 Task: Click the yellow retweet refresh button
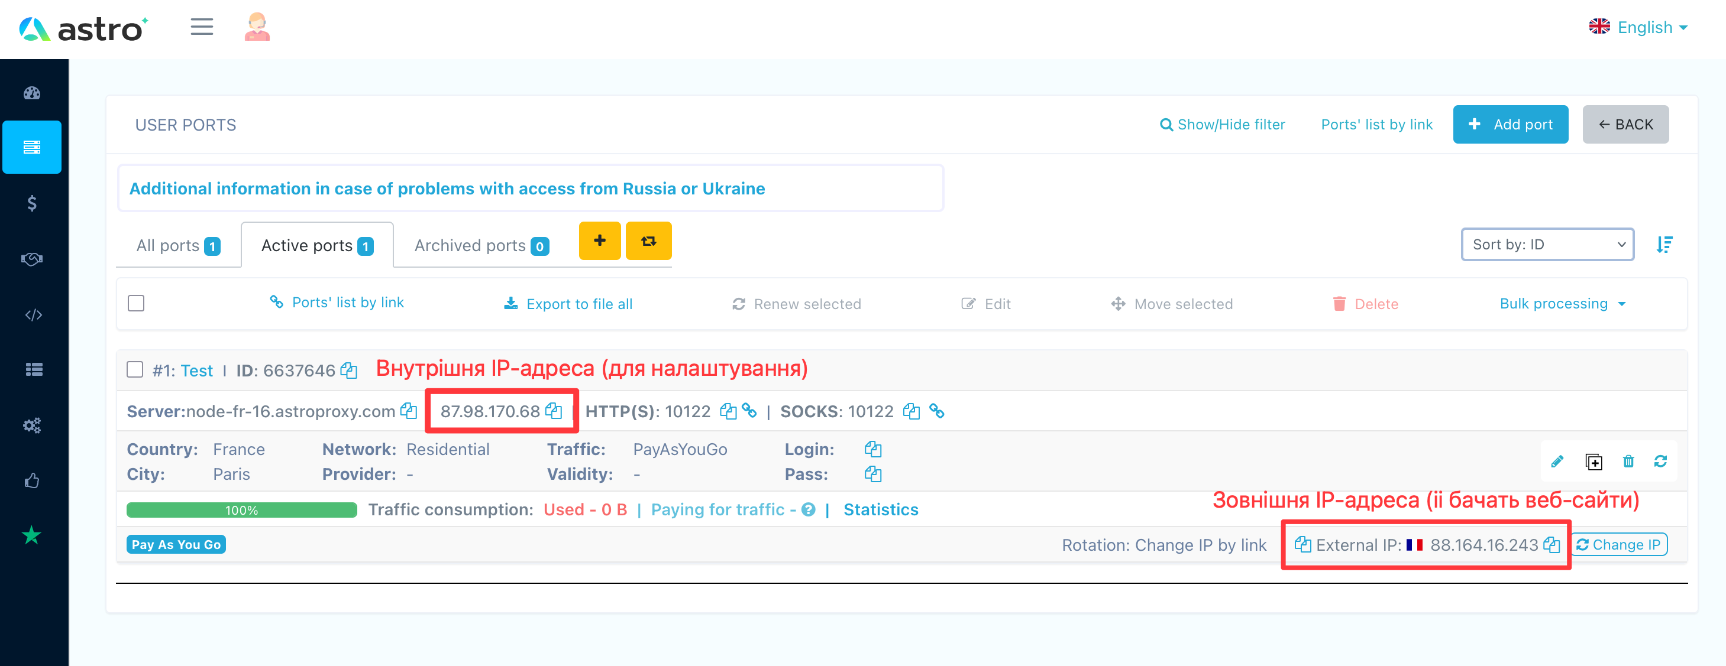pos(649,241)
